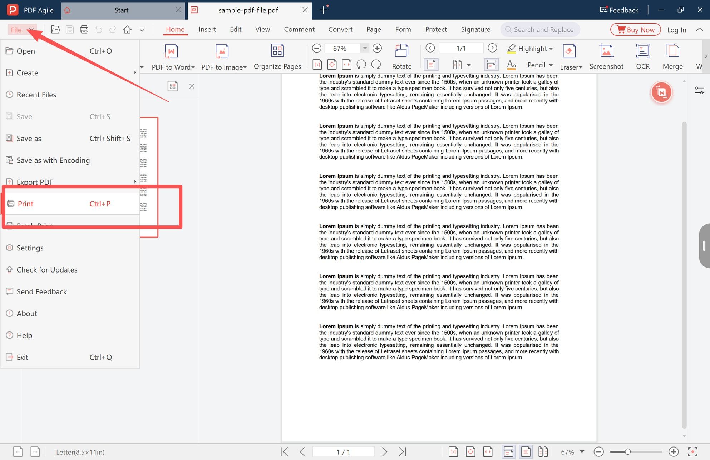The height and width of the screenshot is (460, 710).
Task: Choose Print from the File menu
Action: click(x=71, y=204)
